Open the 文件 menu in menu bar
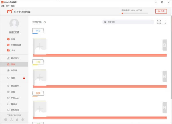This screenshot has width=172, height=124. click(x=8, y=6)
